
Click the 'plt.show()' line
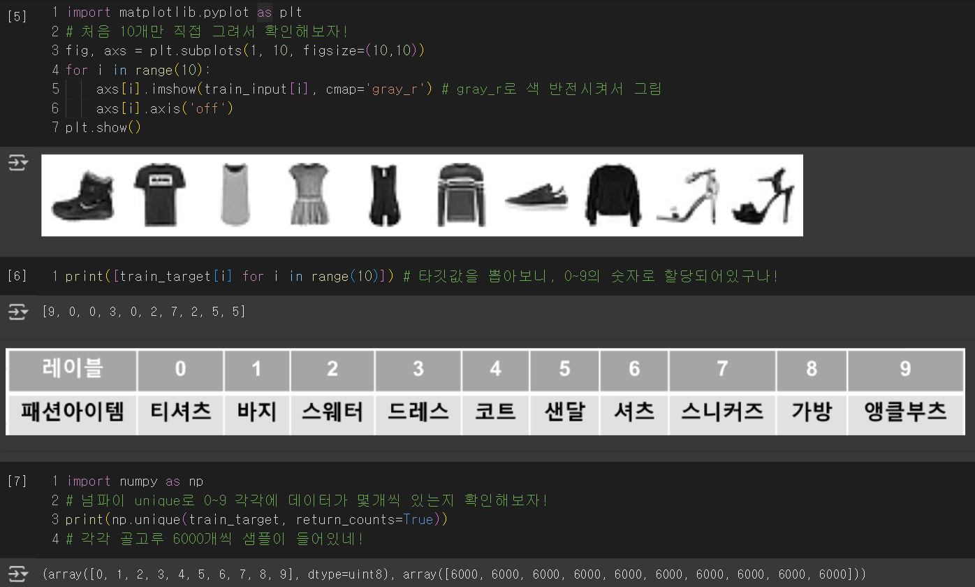coord(103,128)
